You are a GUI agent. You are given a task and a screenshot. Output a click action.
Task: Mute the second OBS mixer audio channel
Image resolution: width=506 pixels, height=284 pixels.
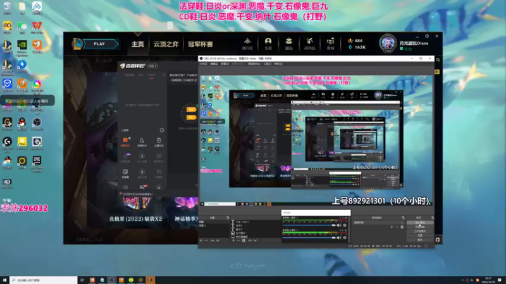[x=339, y=238]
